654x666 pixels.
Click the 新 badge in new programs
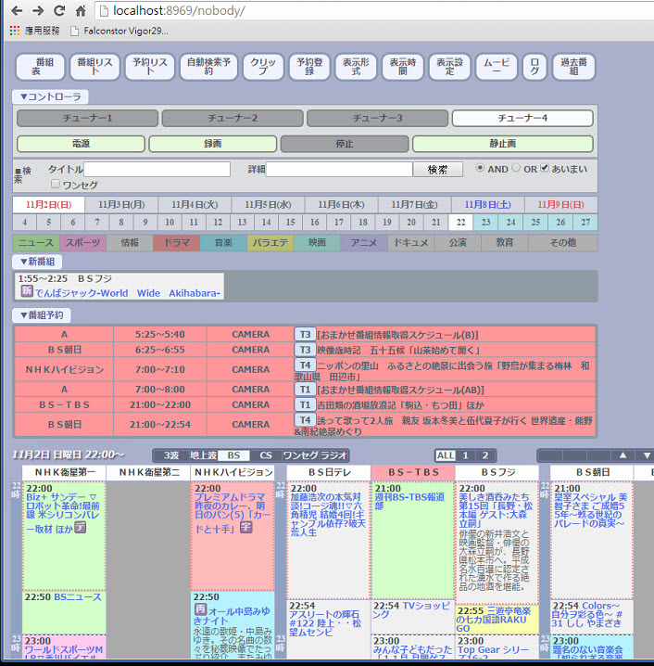(x=27, y=291)
